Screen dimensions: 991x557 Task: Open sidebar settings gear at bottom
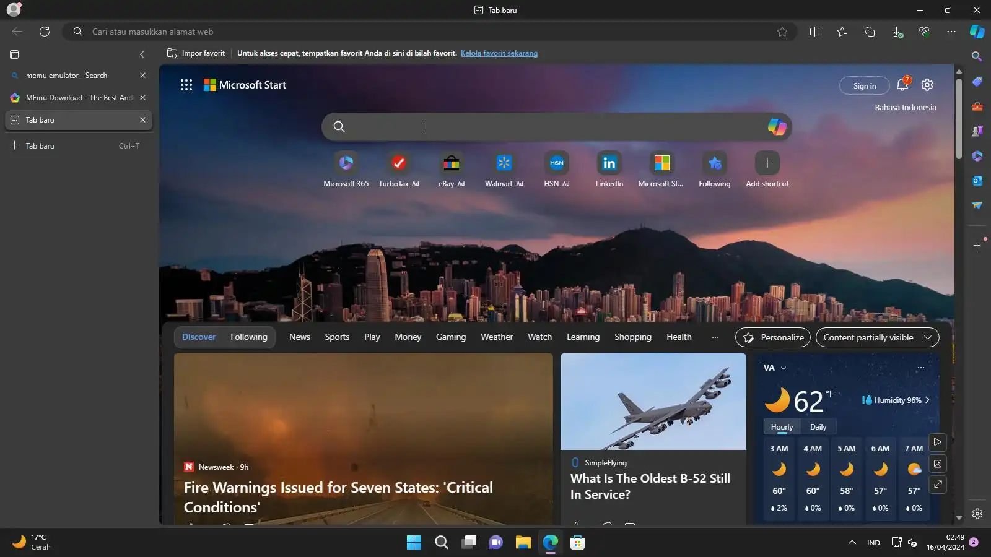(977, 514)
